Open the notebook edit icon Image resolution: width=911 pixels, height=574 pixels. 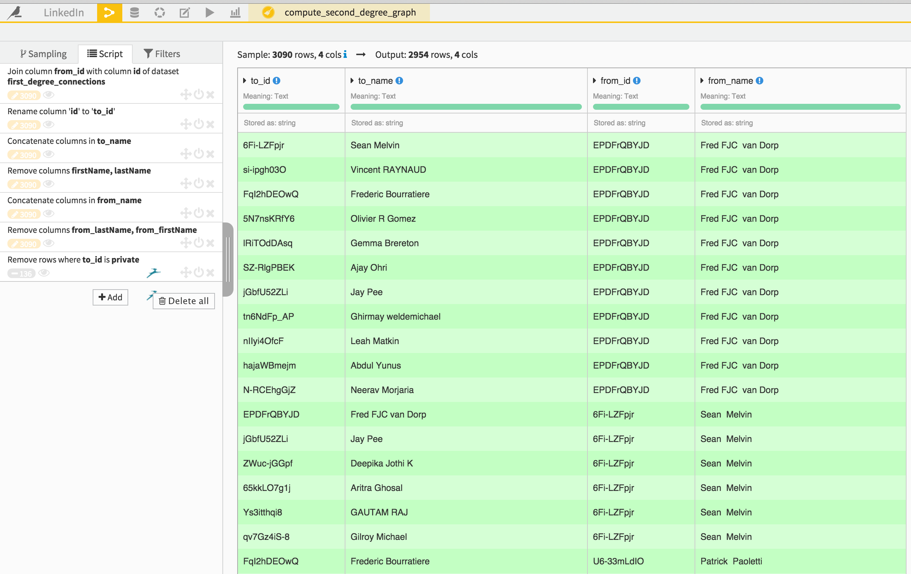click(185, 13)
